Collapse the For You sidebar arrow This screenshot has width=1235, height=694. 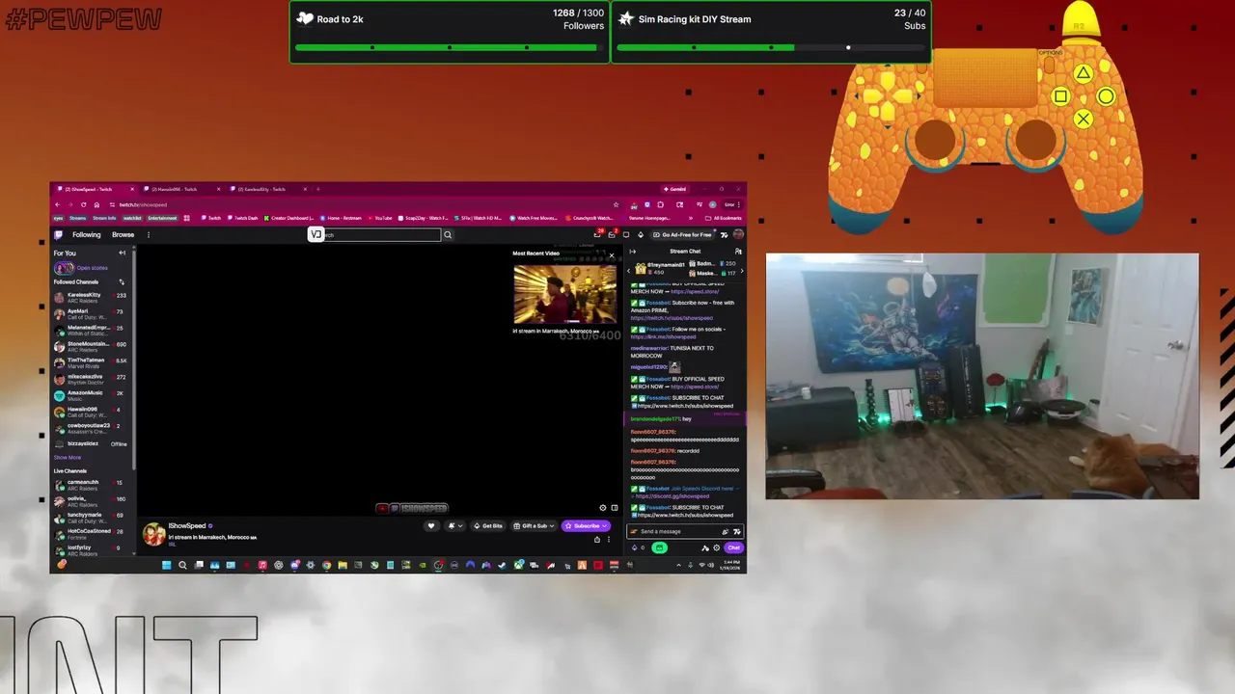[123, 253]
